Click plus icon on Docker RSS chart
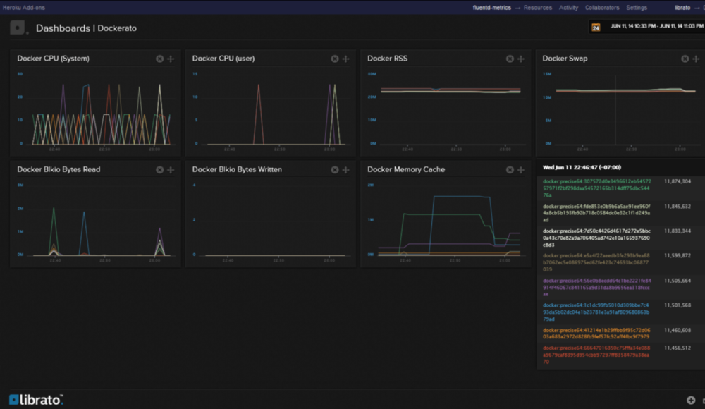The height and width of the screenshot is (409, 705). [521, 59]
